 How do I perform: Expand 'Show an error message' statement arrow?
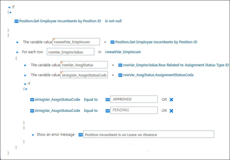33,135
